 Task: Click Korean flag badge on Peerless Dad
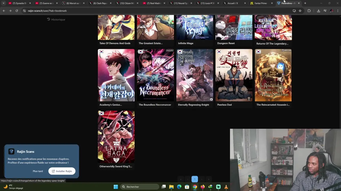(219, 52)
